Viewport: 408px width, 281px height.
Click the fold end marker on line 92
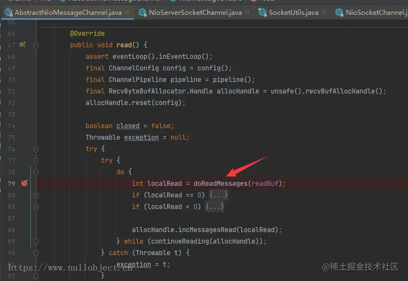[36, 276]
